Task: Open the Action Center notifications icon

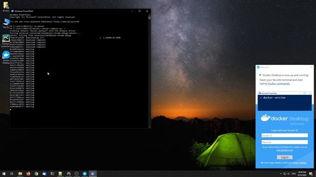Action: (311, 174)
